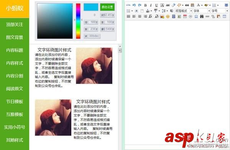Screen dimensions: 230x150
Task: Toggle italic formatting
Action: (151, 5)
